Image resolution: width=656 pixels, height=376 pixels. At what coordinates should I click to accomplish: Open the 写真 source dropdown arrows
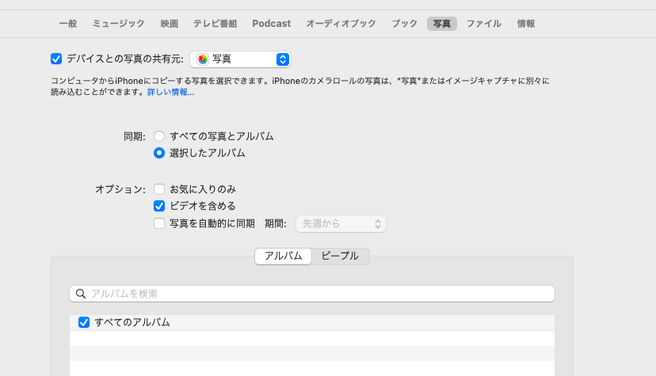[282, 59]
